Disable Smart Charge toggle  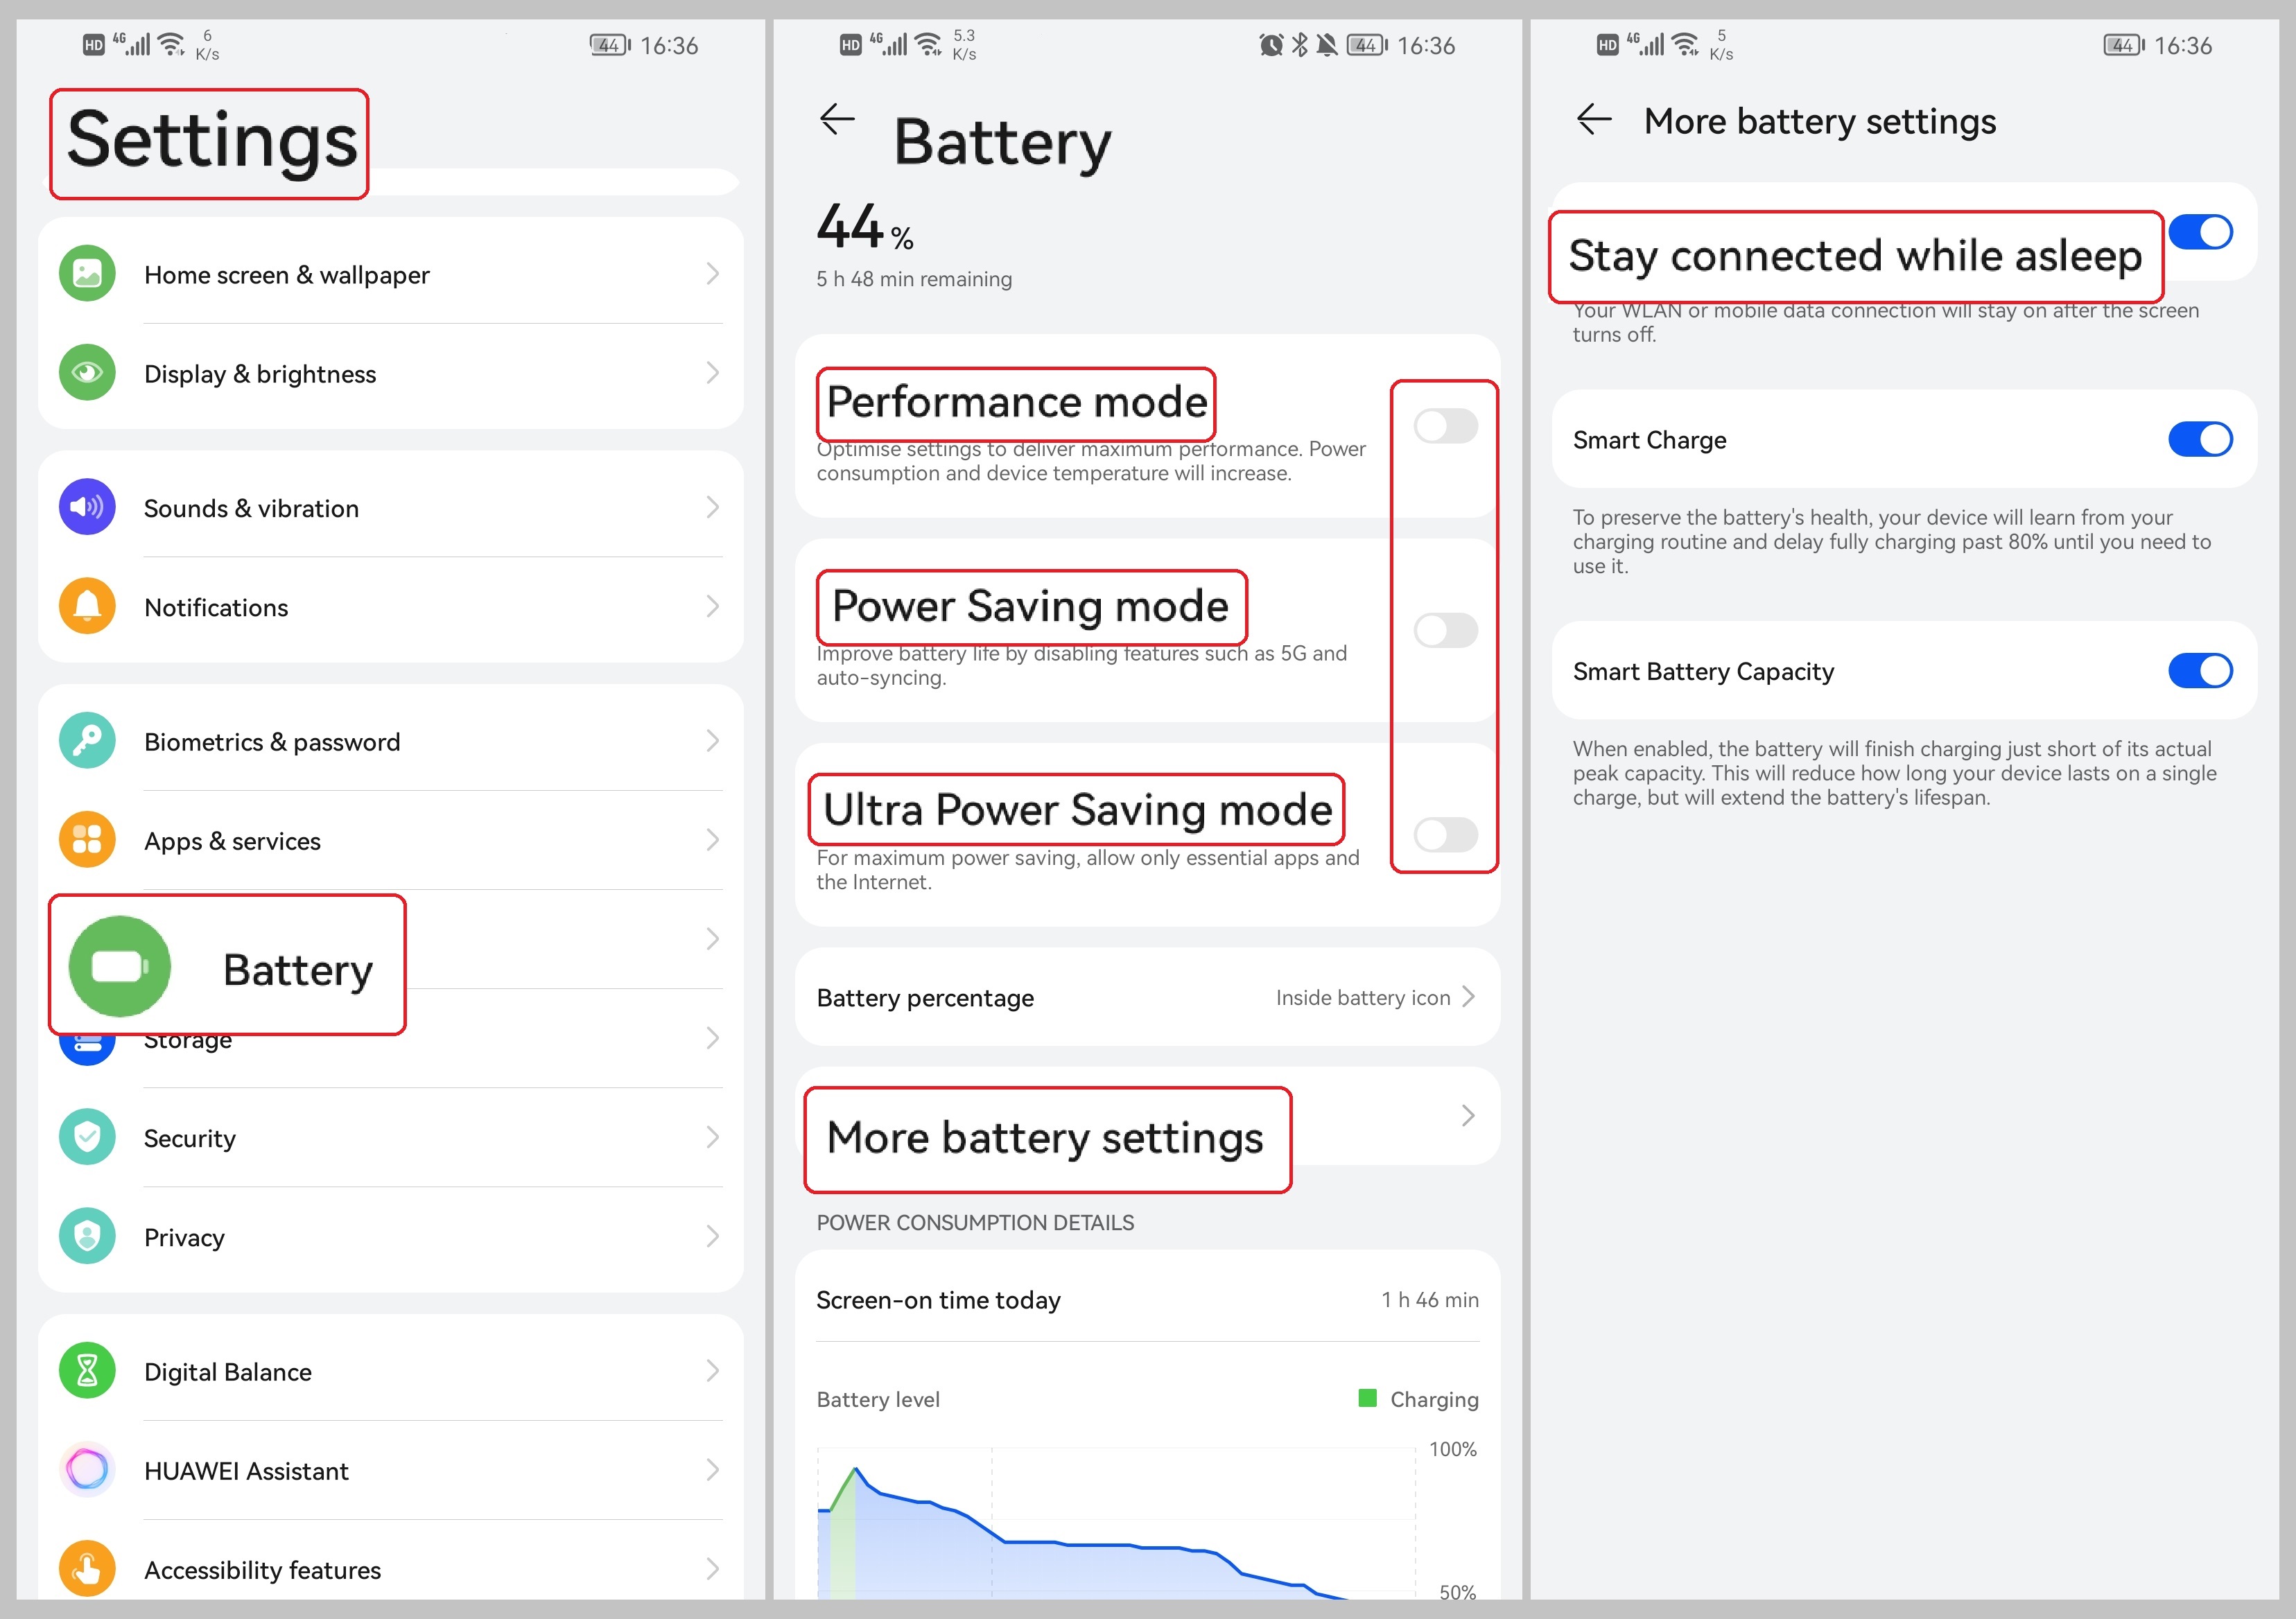(2200, 439)
